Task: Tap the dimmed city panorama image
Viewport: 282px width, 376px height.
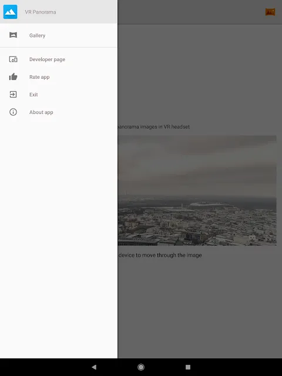Action: 197,190
